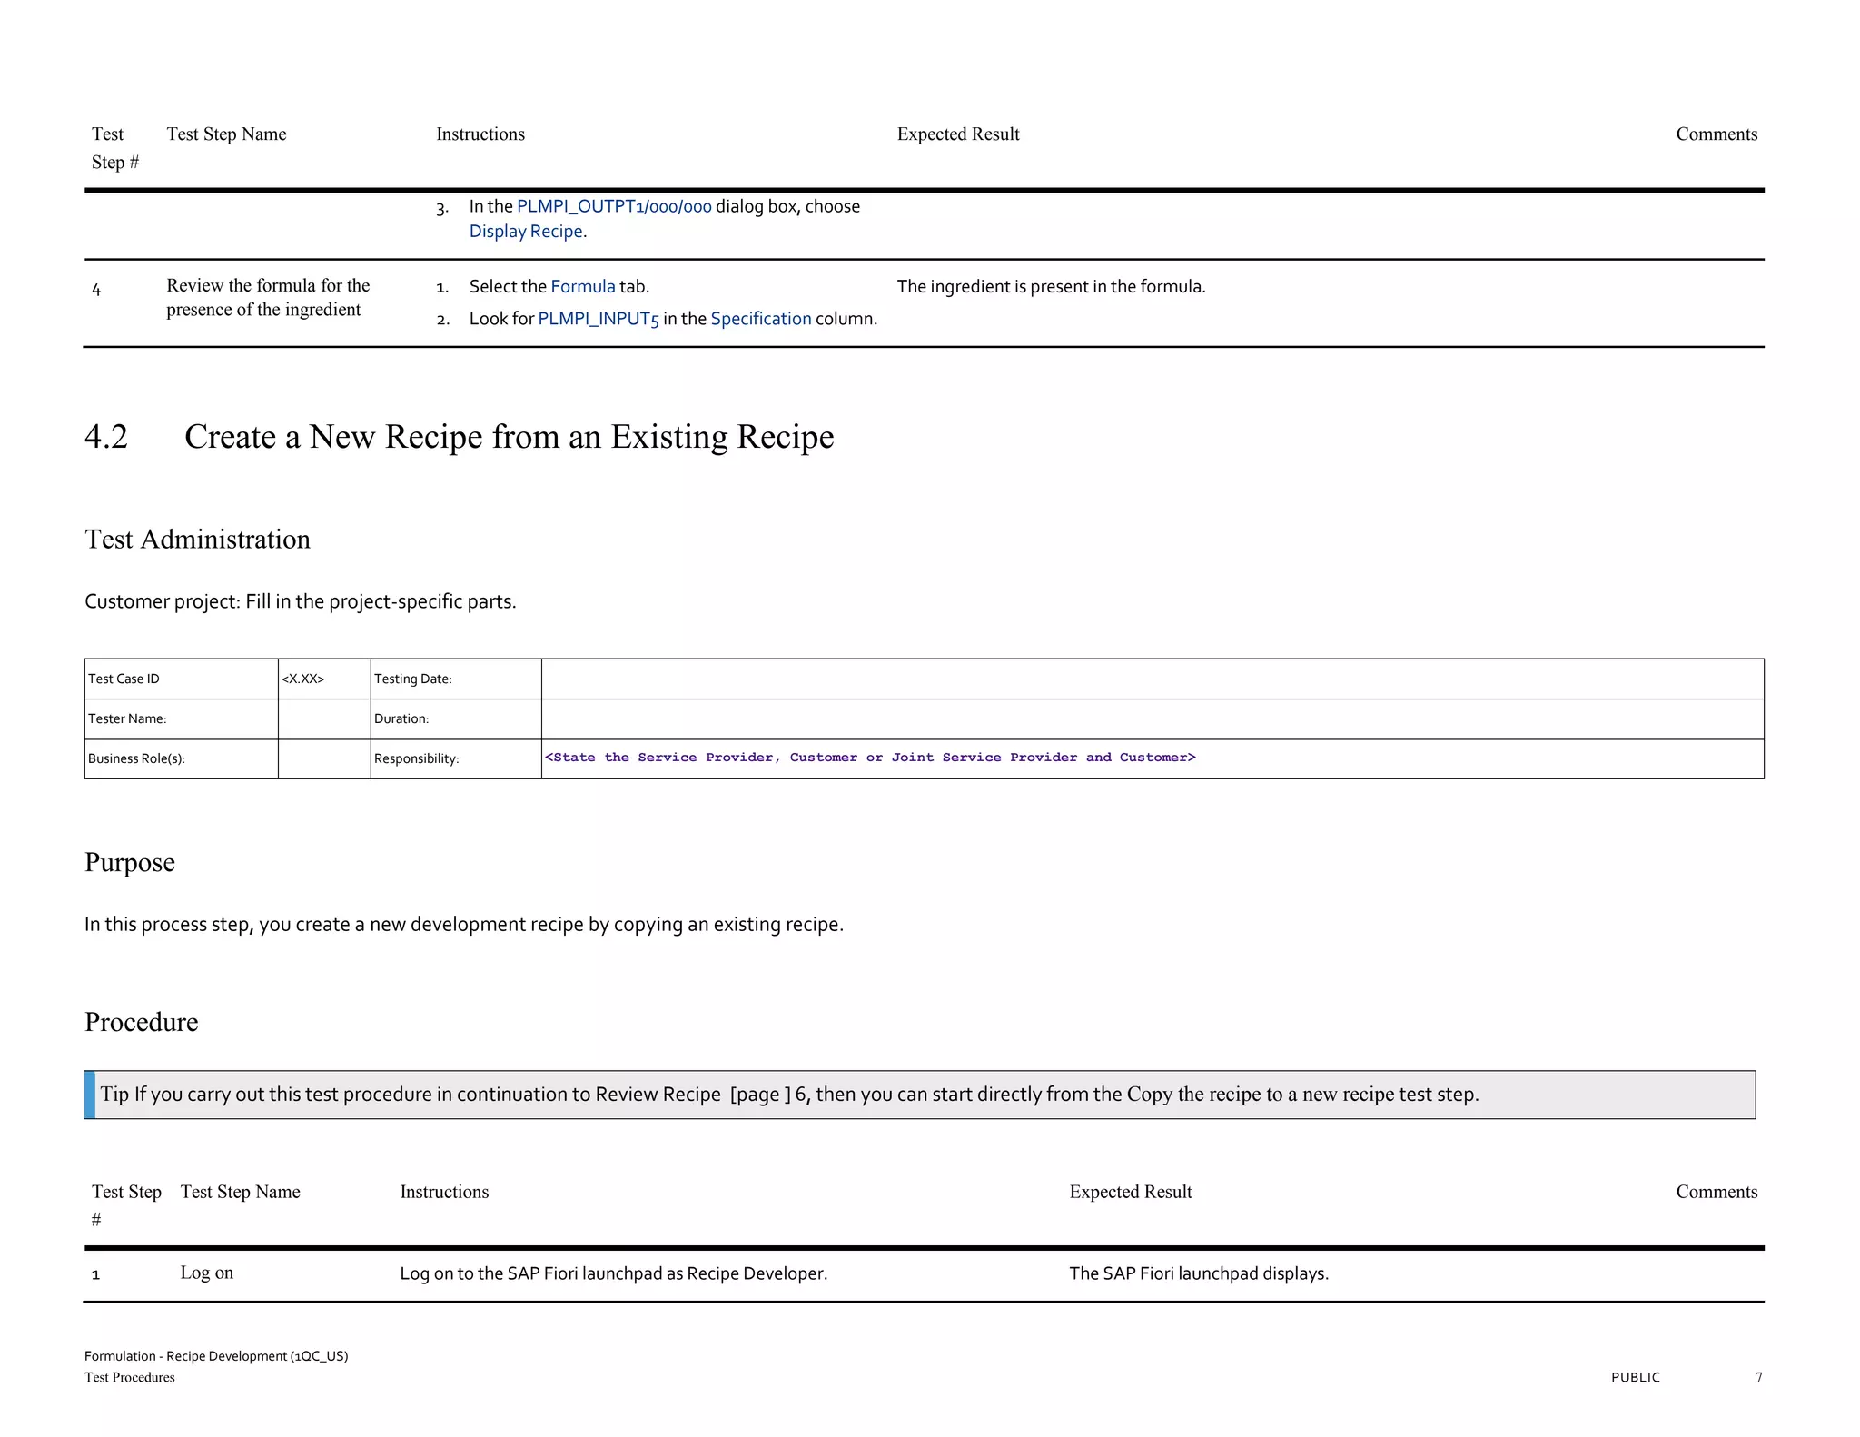
Task: Click the empty Tester Name field
Action: point(323,718)
